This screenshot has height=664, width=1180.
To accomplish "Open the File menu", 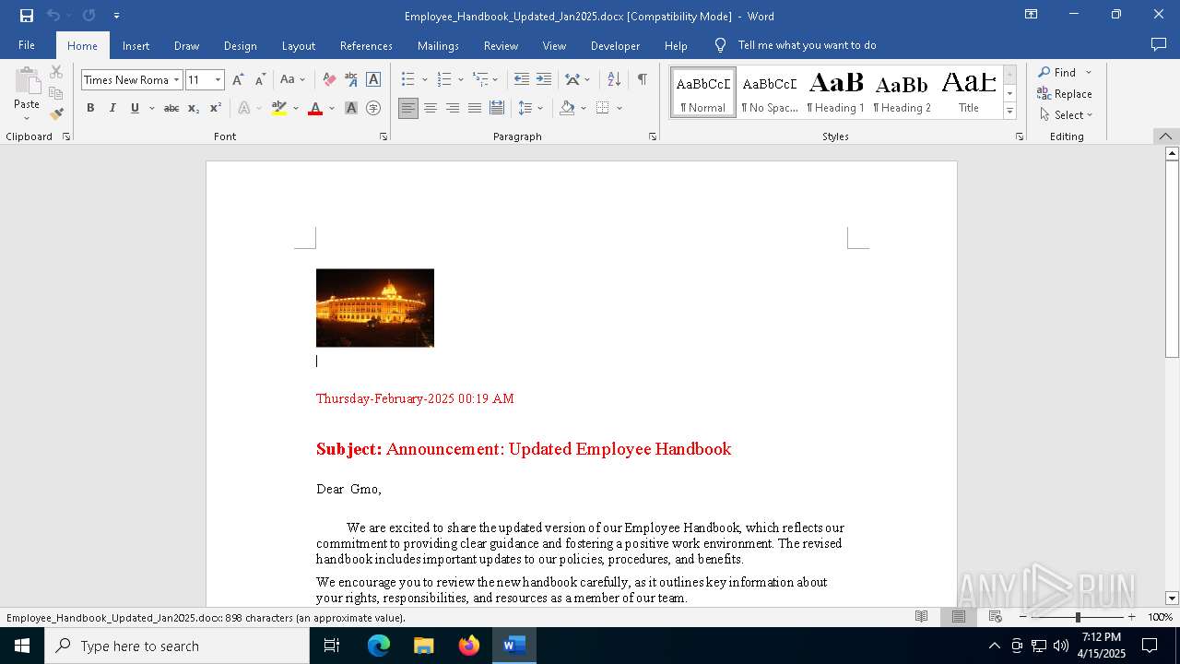I will 27,45.
